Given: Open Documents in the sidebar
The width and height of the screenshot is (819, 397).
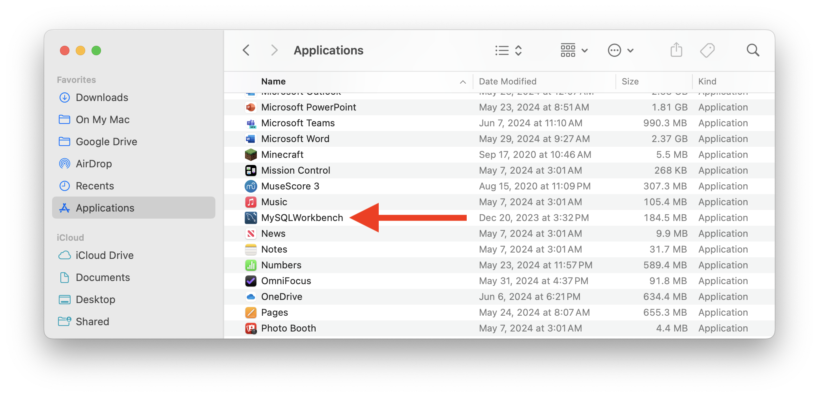Looking at the screenshot, I should click(133, 277).
